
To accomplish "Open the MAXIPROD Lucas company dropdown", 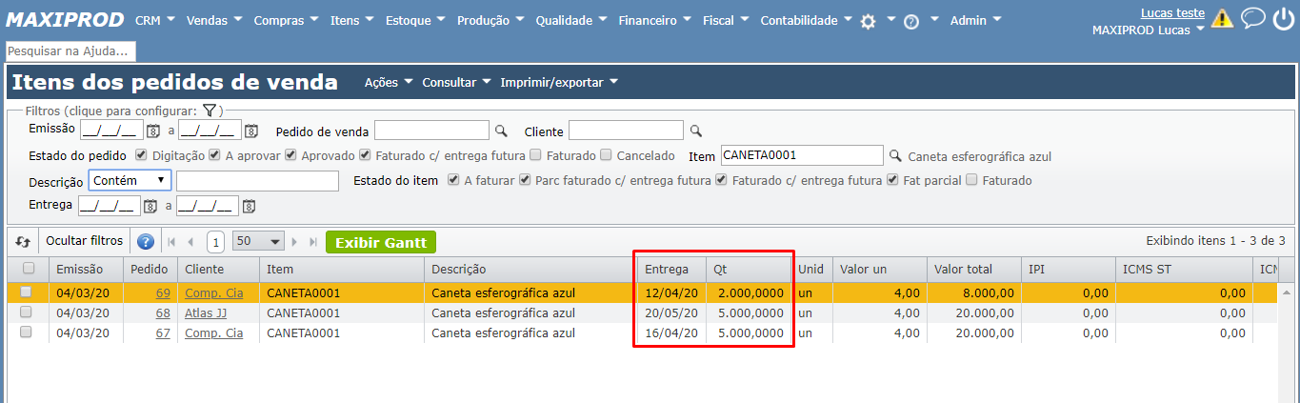I will tap(1149, 30).
